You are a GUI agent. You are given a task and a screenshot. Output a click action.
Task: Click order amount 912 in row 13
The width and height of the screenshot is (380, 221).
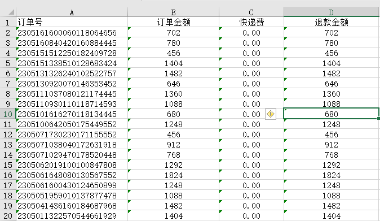point(173,145)
